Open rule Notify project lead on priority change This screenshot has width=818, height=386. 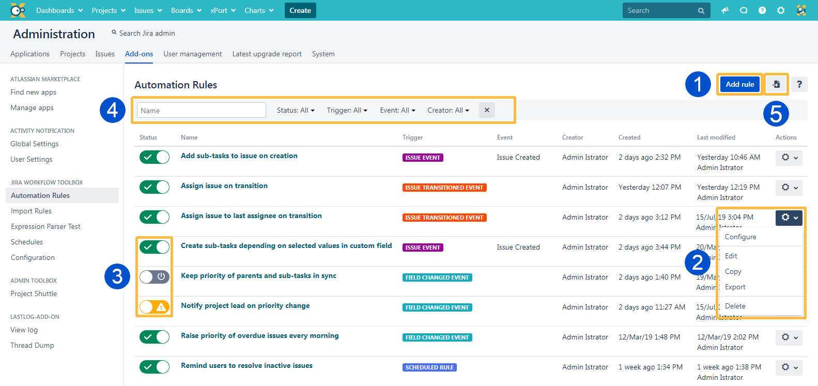pyautogui.click(x=245, y=305)
